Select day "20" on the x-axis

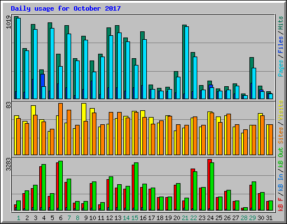coord(177,218)
